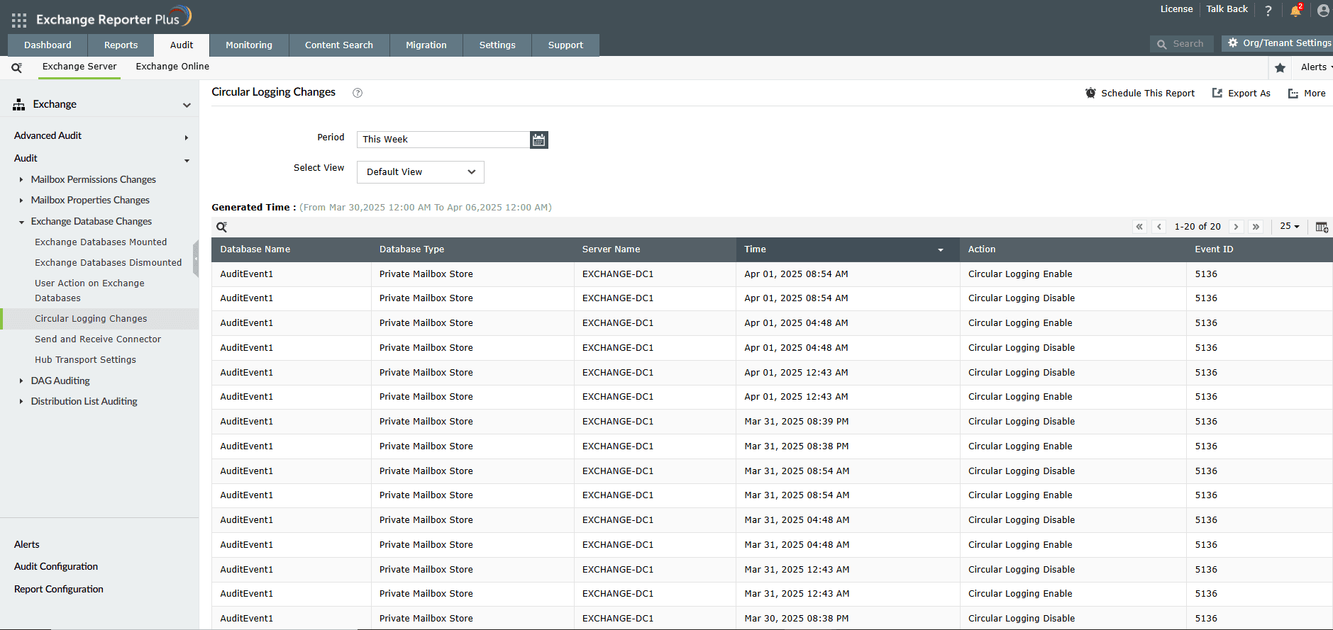Image resolution: width=1333 pixels, height=630 pixels.
Task: Sort by the Time column header
Action: click(848, 249)
